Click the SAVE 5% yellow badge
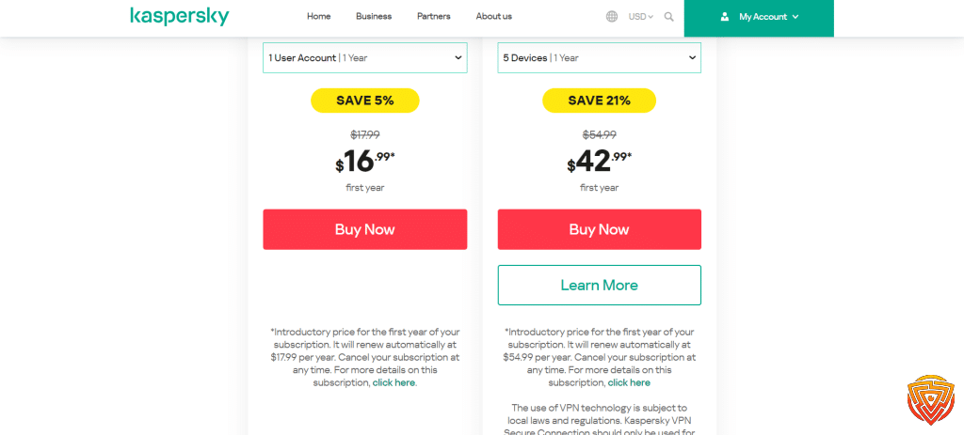The height and width of the screenshot is (435, 964). pyautogui.click(x=365, y=101)
